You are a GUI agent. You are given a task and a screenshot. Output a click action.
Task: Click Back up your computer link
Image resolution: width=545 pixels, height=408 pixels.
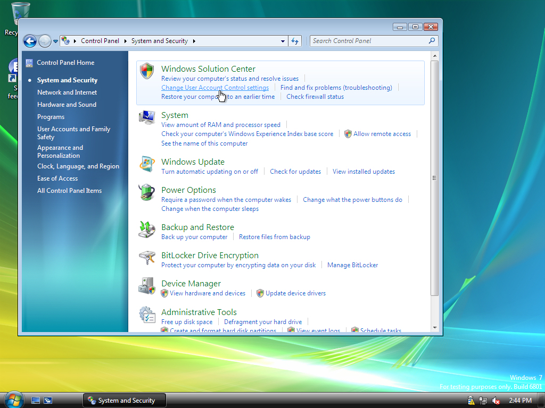pos(194,237)
